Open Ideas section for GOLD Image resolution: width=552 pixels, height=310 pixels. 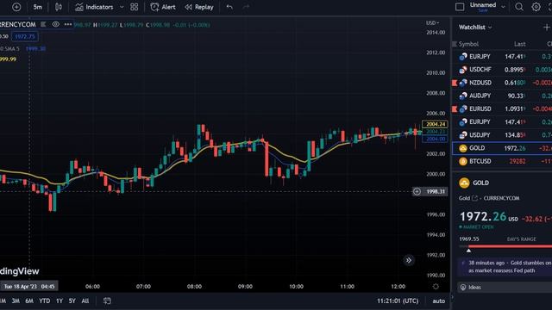[x=505, y=287]
